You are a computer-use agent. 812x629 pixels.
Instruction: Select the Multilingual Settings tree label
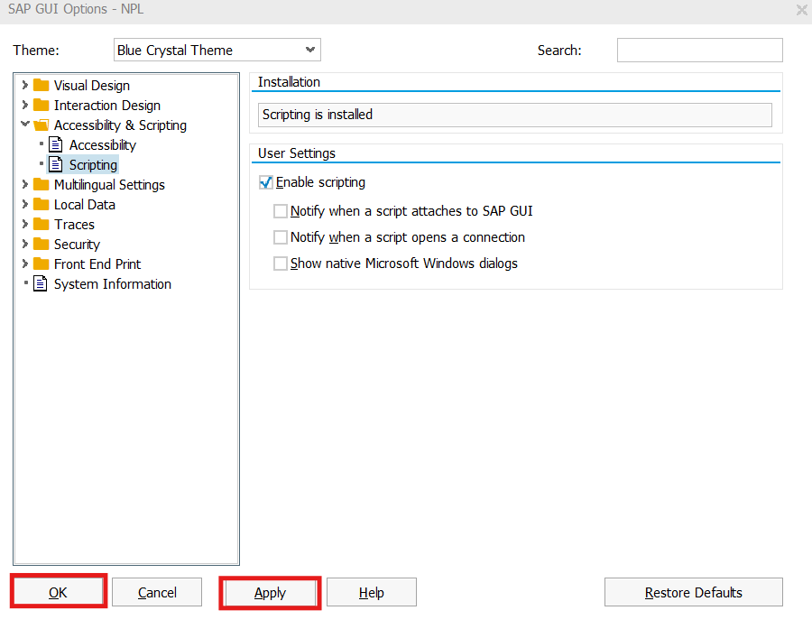109,185
